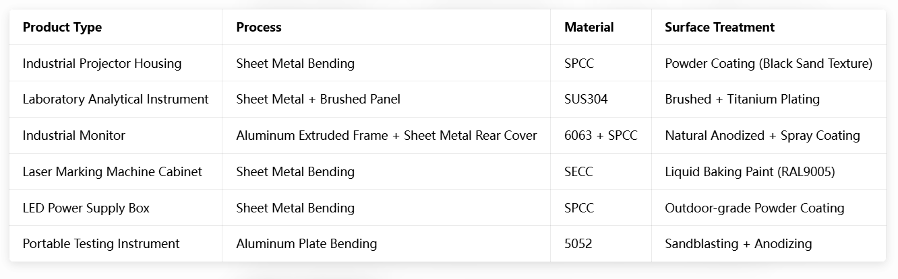Select the Laboratory Analytical Instrument cell
Screen dimensions: 898x279
point(115,99)
